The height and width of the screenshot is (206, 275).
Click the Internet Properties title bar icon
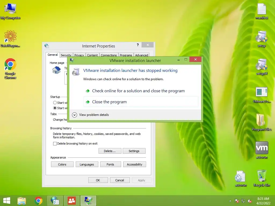(x=47, y=46)
